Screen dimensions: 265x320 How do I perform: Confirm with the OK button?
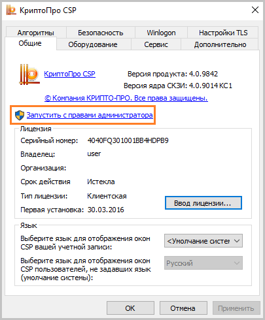pos(130,308)
